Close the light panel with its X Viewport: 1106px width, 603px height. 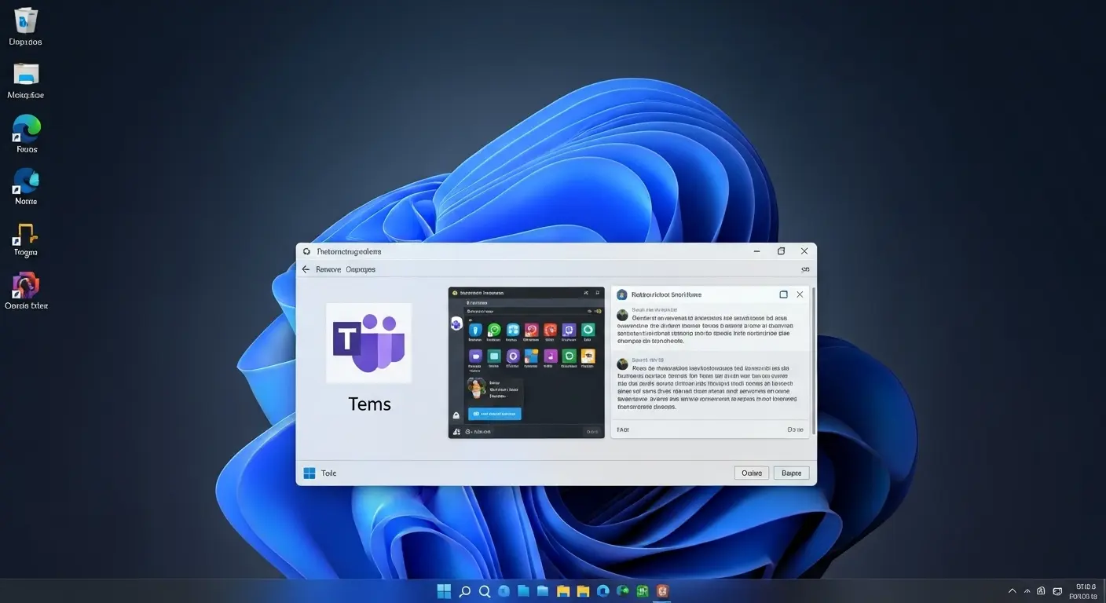[800, 294]
